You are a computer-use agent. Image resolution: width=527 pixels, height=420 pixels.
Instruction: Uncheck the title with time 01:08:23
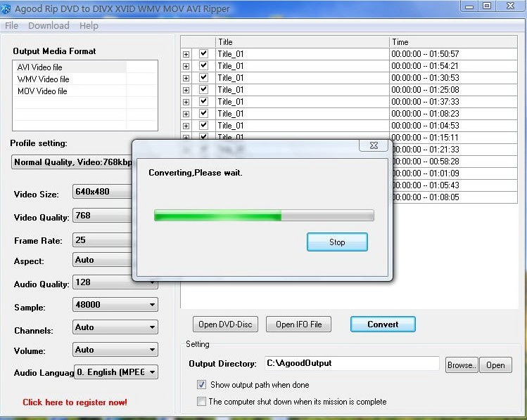(203, 113)
